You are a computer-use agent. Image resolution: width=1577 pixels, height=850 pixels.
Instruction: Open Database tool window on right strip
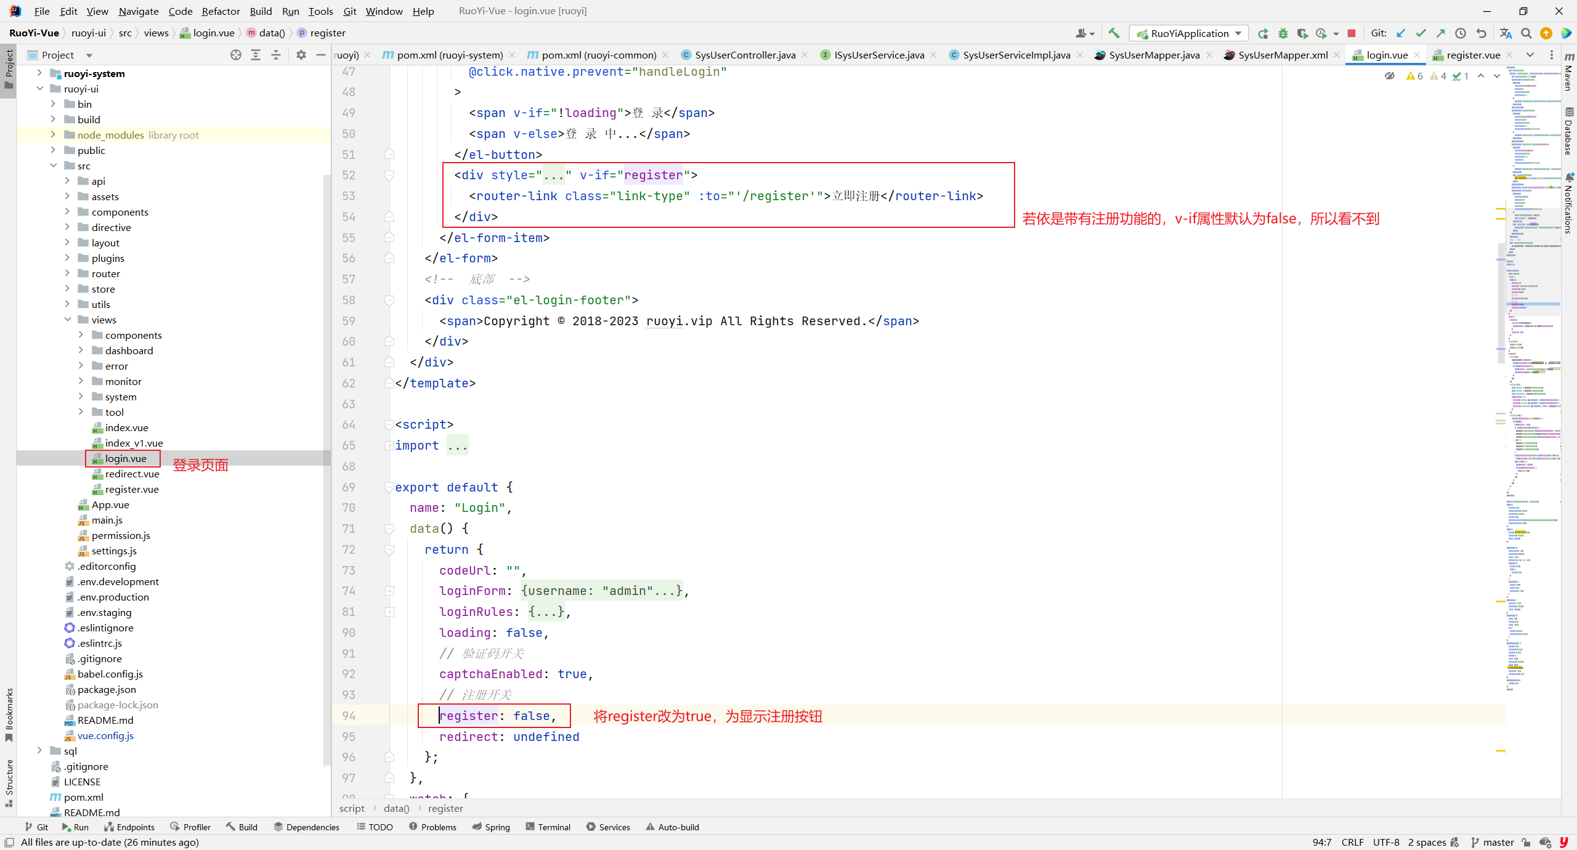pyautogui.click(x=1568, y=131)
